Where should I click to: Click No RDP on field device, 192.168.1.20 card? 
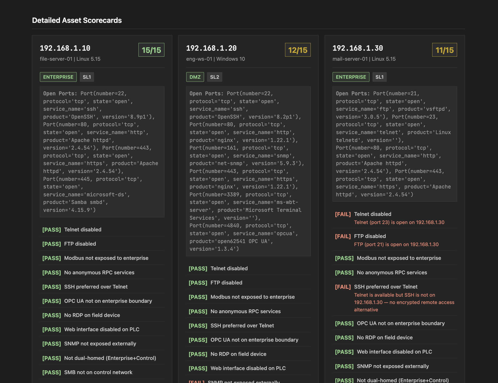coord(248,354)
